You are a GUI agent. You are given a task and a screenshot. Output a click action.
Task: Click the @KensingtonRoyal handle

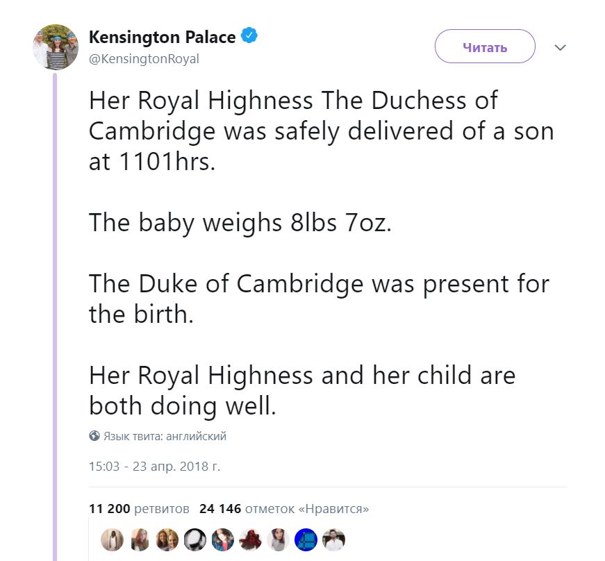point(144,59)
